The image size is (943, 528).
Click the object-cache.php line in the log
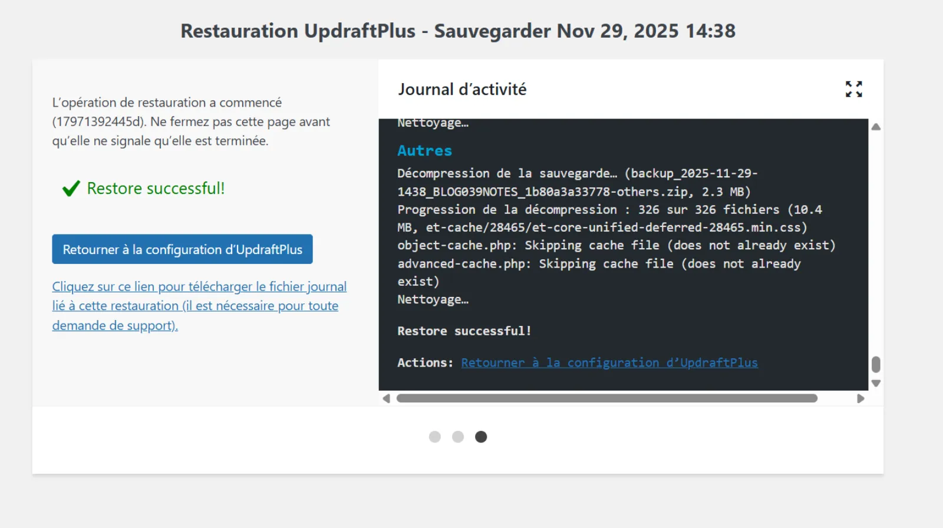[616, 245]
